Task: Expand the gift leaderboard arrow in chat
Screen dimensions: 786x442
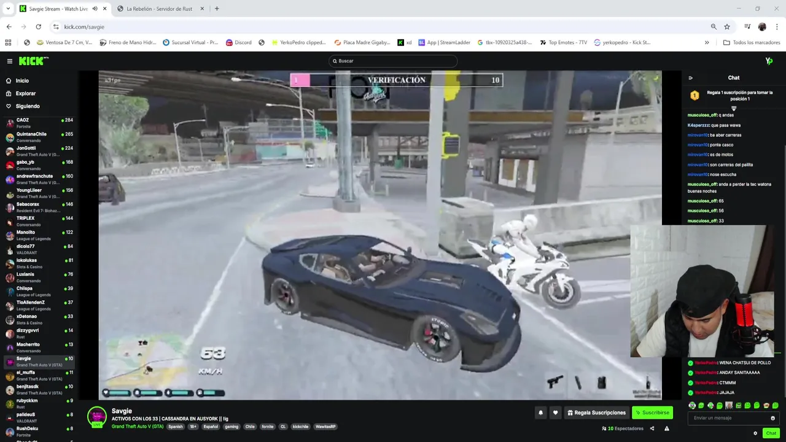Action: pos(734,109)
